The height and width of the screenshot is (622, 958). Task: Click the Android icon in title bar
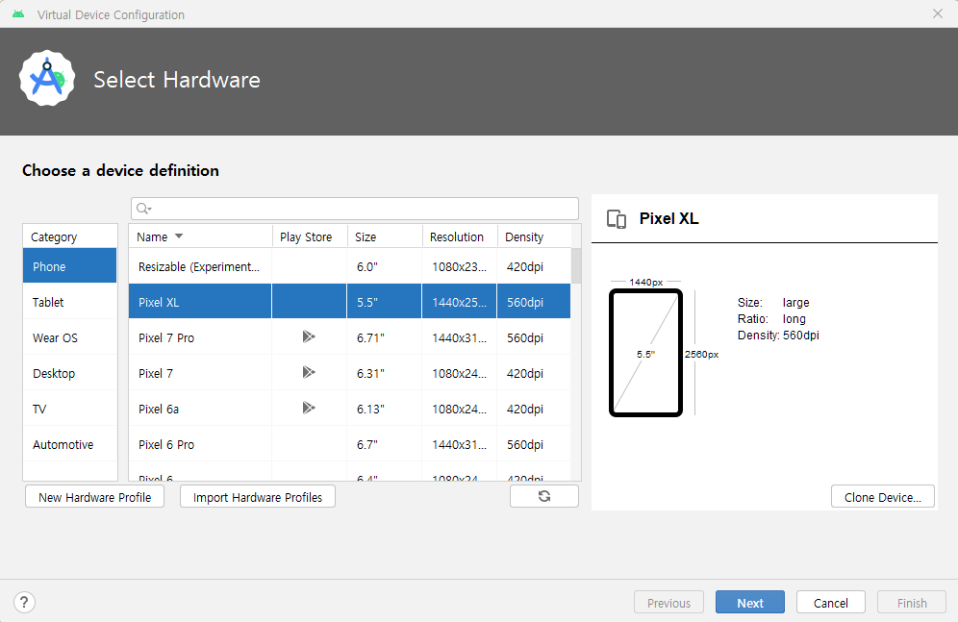coord(18,14)
